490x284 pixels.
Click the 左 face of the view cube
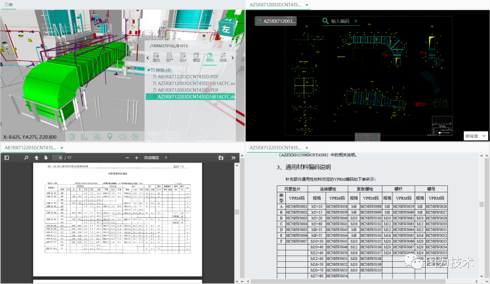(225, 29)
